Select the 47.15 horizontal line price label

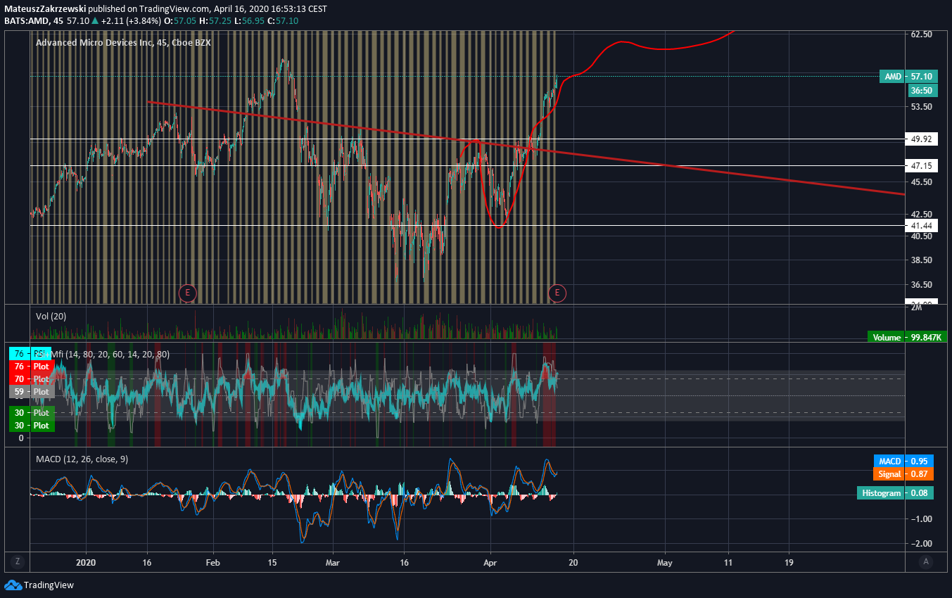pos(922,166)
